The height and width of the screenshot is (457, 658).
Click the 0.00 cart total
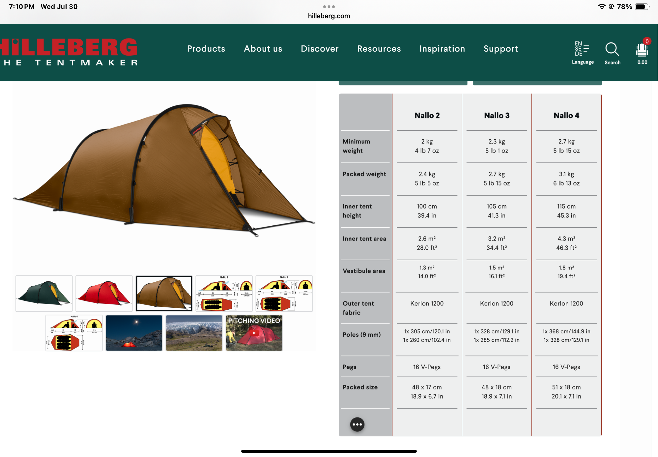coord(642,62)
